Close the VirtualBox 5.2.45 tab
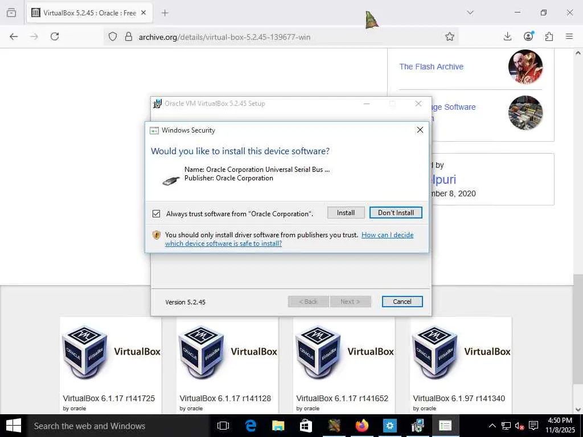This screenshot has width=583, height=437. (x=143, y=13)
